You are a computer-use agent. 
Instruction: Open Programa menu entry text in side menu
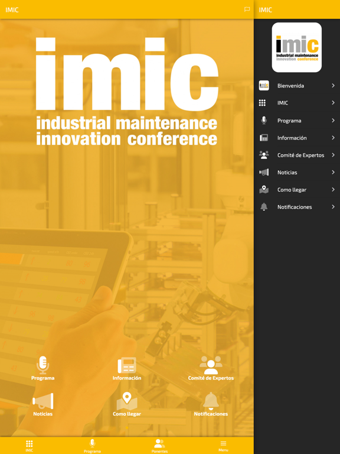(289, 121)
